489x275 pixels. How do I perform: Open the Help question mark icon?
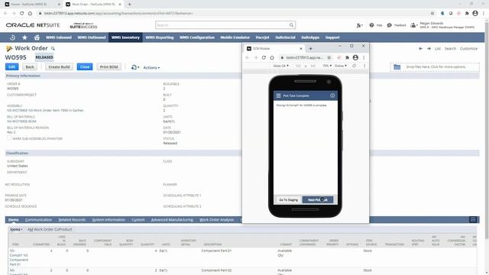(x=371, y=25)
